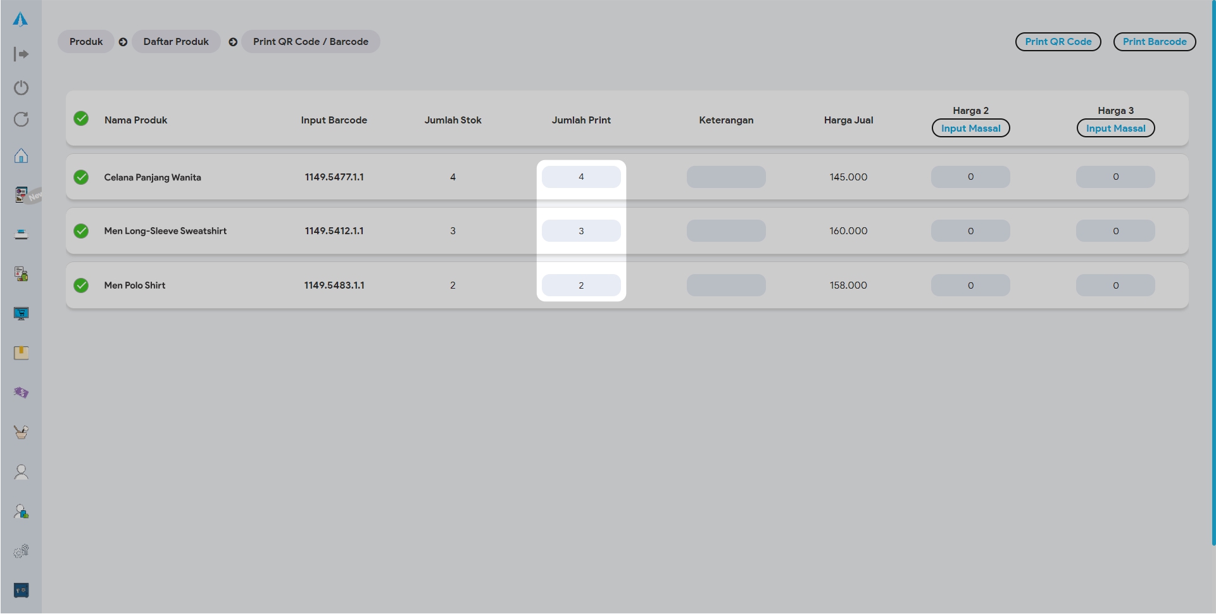
Task: Open the product box icon
Action: [x=21, y=353]
